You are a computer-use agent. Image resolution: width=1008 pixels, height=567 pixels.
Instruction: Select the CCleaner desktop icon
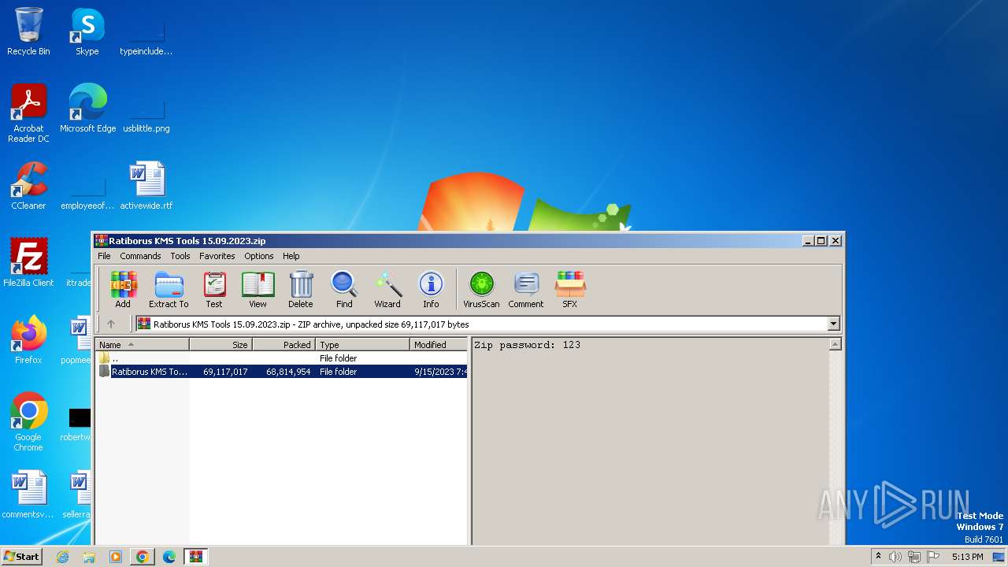28,186
